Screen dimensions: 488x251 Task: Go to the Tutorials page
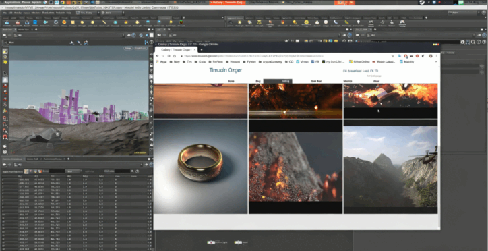(x=348, y=81)
